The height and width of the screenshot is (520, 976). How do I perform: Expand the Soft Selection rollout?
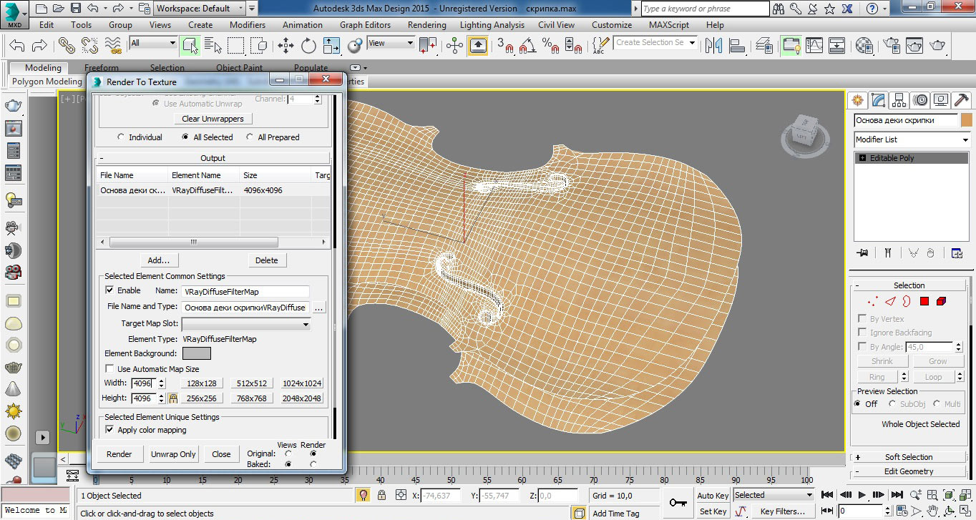click(x=908, y=457)
